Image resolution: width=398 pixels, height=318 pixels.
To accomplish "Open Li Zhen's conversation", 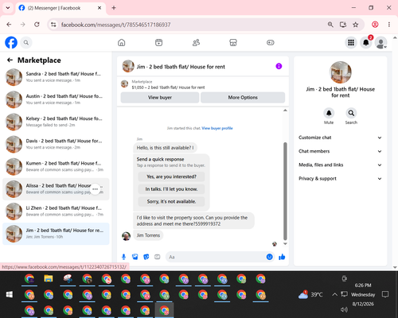I will (56, 211).
